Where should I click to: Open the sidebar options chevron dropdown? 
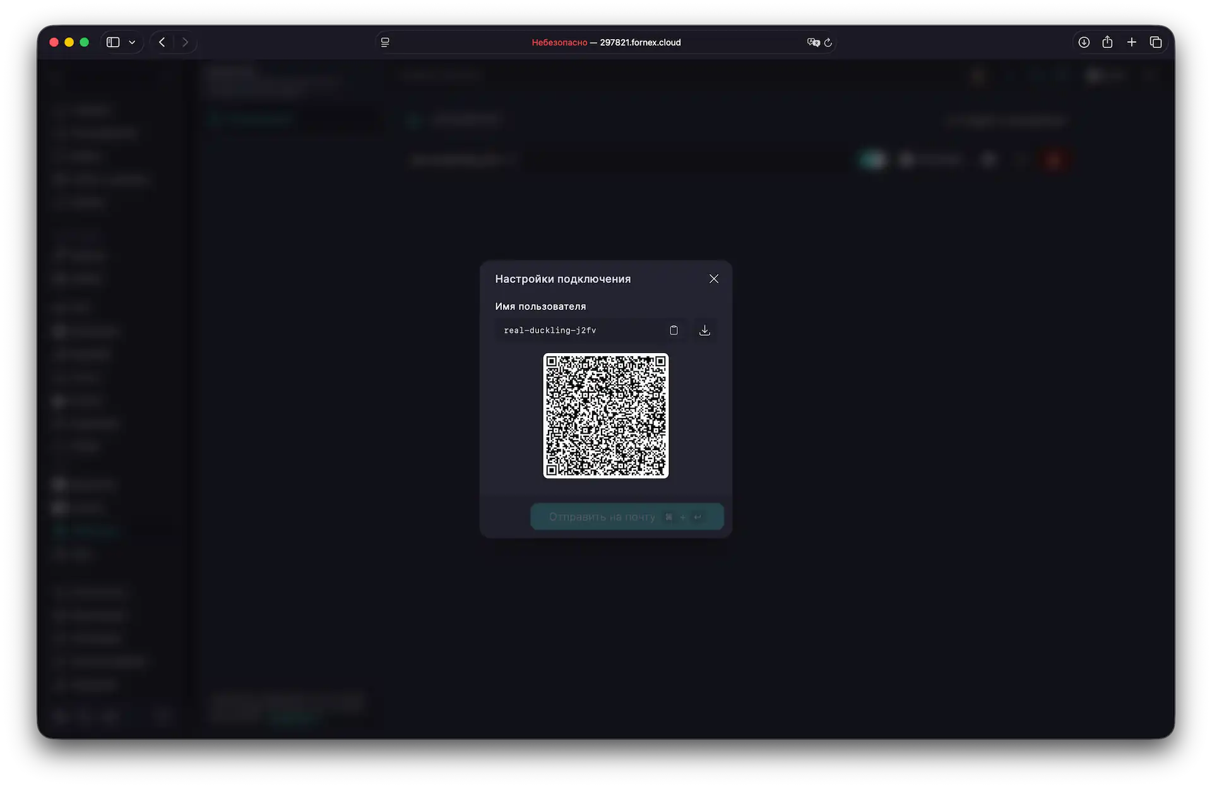(133, 42)
